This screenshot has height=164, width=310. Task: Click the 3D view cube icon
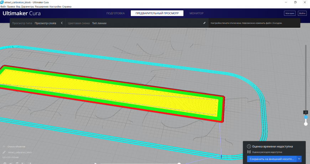5,163
